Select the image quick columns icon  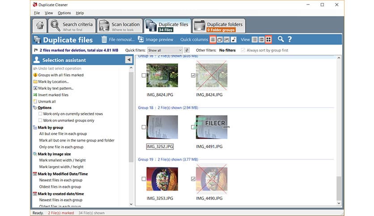227,39
